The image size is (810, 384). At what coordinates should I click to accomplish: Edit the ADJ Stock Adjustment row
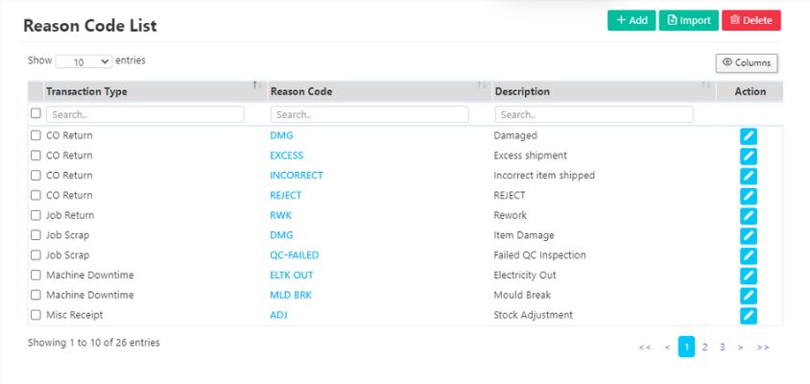click(x=748, y=315)
